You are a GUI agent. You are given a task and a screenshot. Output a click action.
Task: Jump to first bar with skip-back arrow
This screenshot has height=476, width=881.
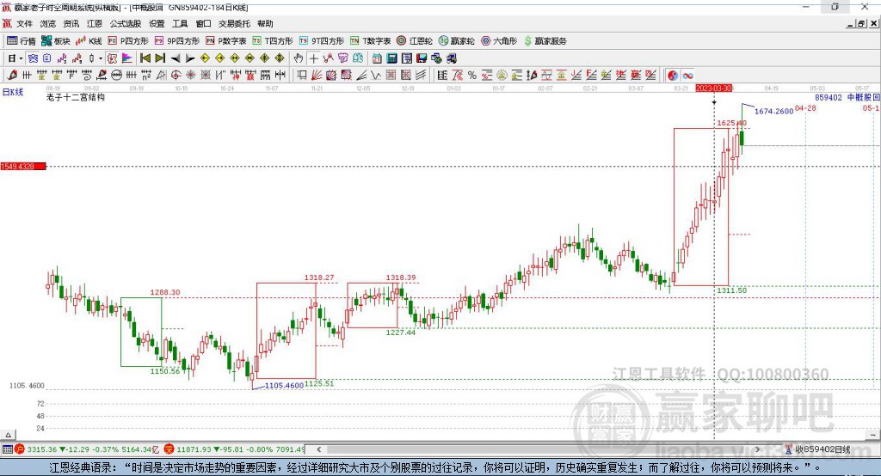coord(145,58)
